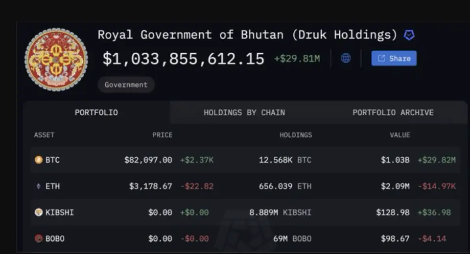This screenshot has width=470, height=254.
Task: Switch to the Portfolio tab
Action: (96, 112)
